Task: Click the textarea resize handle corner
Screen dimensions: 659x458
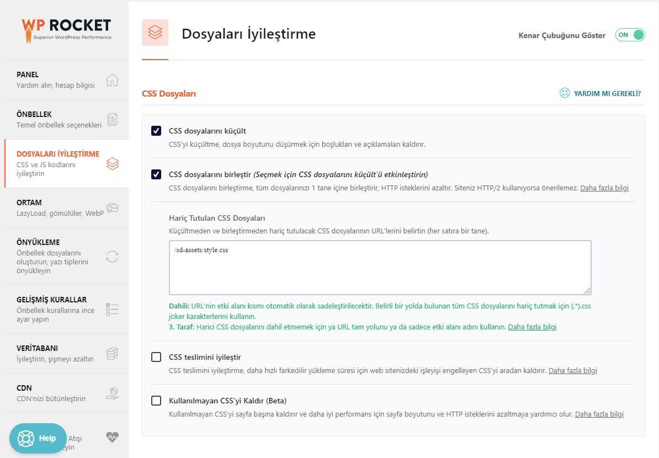Action: (587, 291)
